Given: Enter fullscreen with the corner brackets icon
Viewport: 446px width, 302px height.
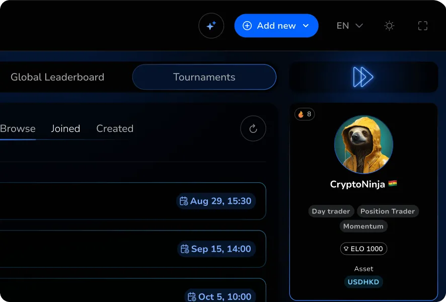Looking at the screenshot, I should pyautogui.click(x=423, y=26).
